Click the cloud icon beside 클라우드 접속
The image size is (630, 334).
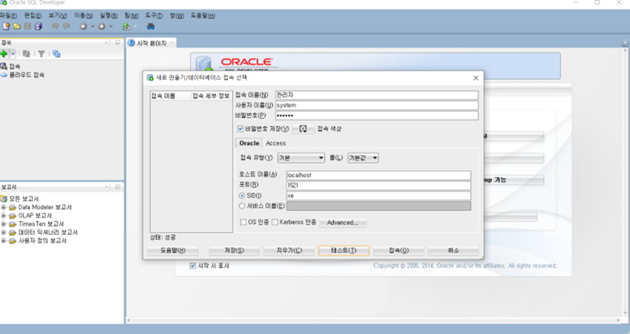[x=3, y=75]
